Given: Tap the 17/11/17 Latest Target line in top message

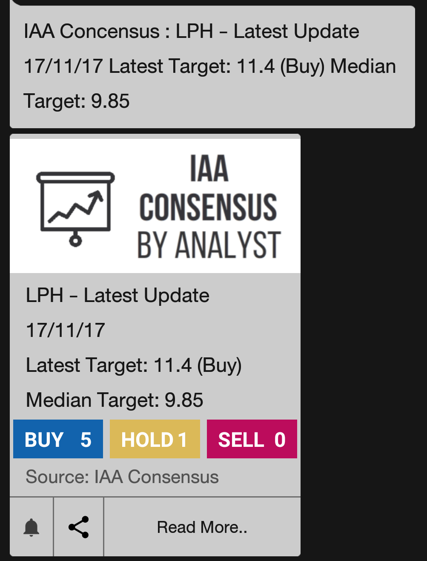Looking at the screenshot, I should [x=210, y=66].
